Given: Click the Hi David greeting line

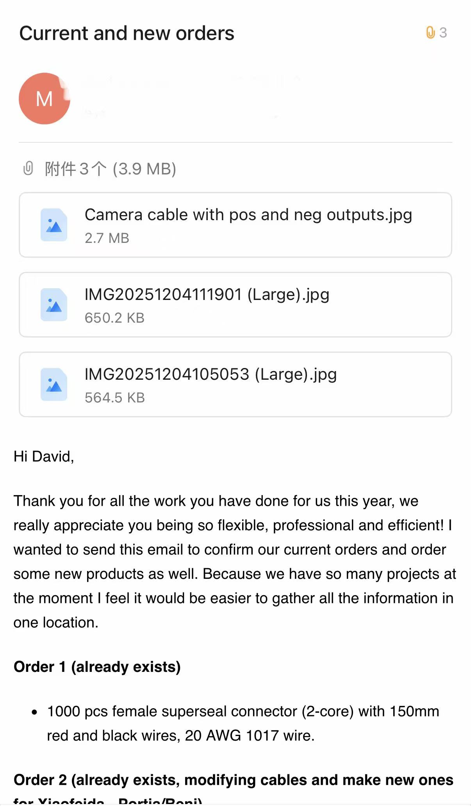Looking at the screenshot, I should (44, 456).
